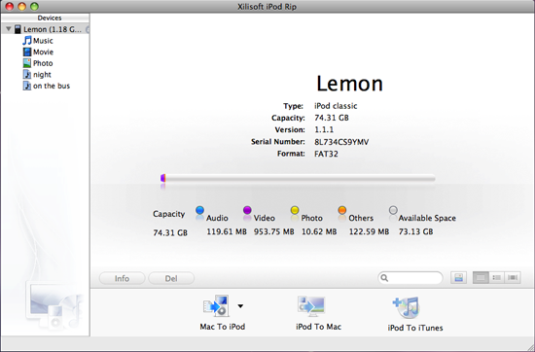Click the save disk icon button

[458, 278]
